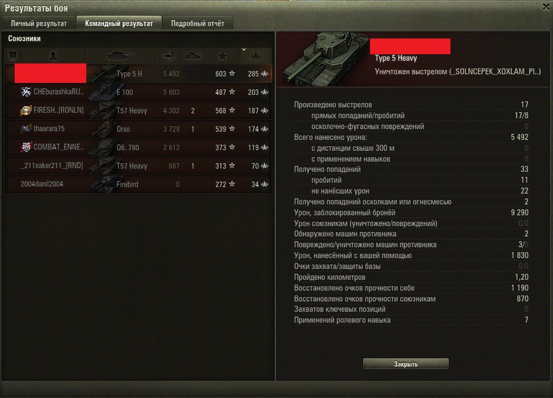Viewport: 553px width, 398px height.
Task: Open the Личный результат tab
Action: click(39, 23)
